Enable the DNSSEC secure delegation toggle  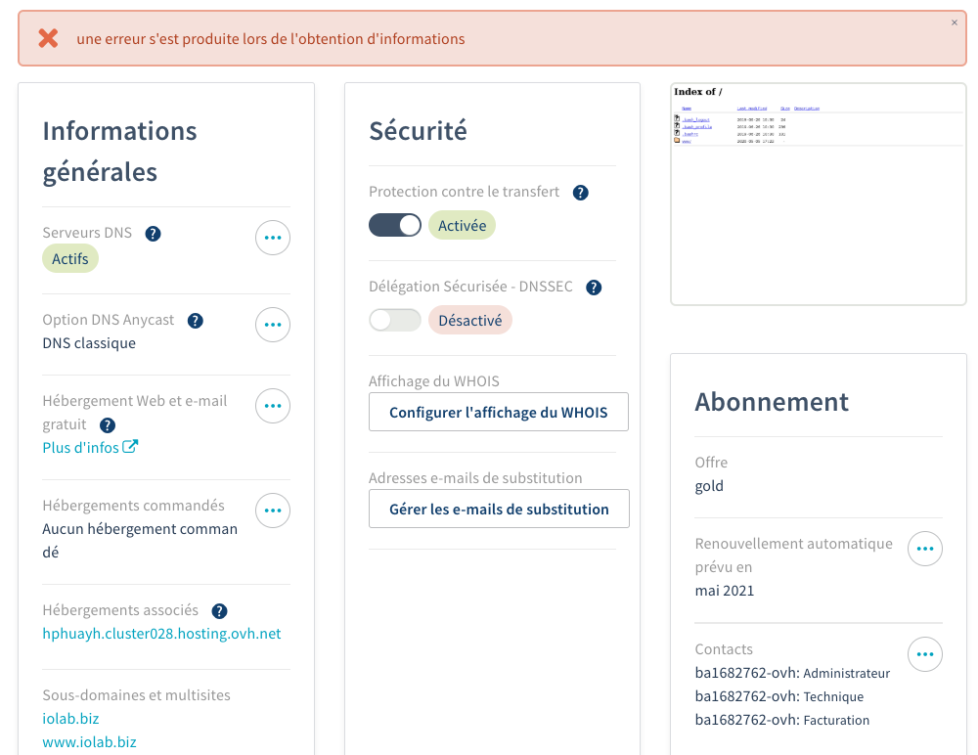pos(395,321)
